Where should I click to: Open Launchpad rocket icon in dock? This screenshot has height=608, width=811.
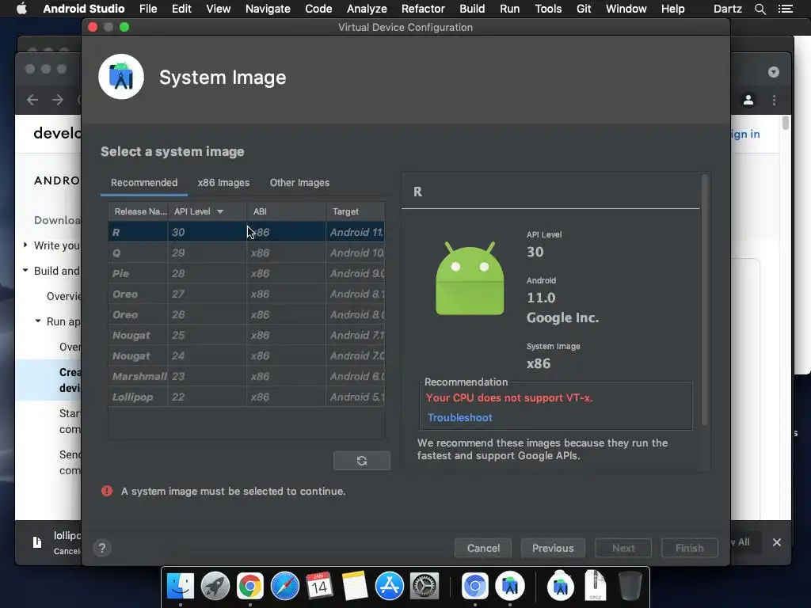tap(215, 587)
